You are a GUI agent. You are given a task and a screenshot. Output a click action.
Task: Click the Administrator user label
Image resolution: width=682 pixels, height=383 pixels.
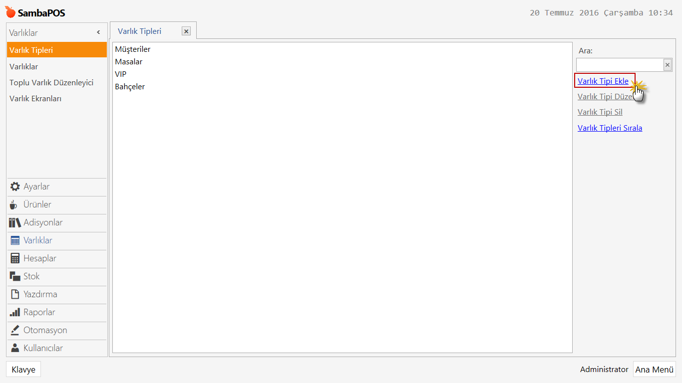click(604, 370)
